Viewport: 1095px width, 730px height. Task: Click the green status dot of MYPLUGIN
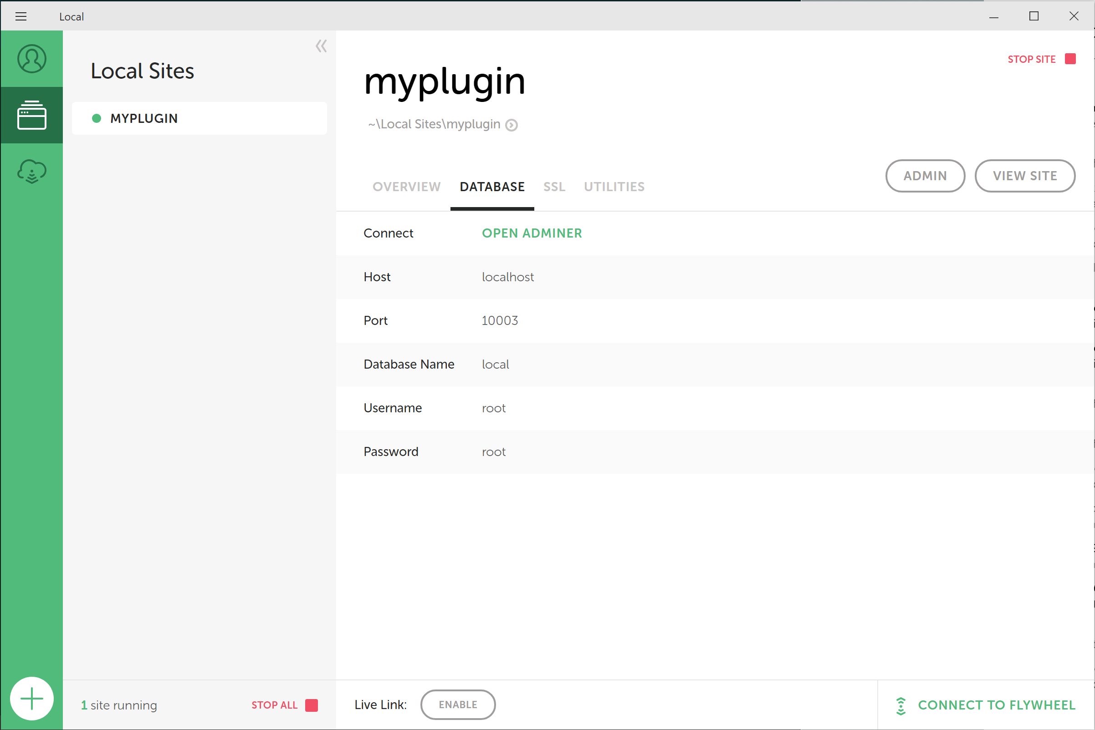coord(97,118)
